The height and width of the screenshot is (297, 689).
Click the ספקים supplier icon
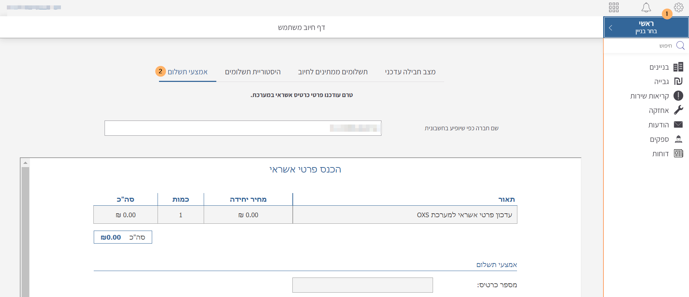point(678,139)
